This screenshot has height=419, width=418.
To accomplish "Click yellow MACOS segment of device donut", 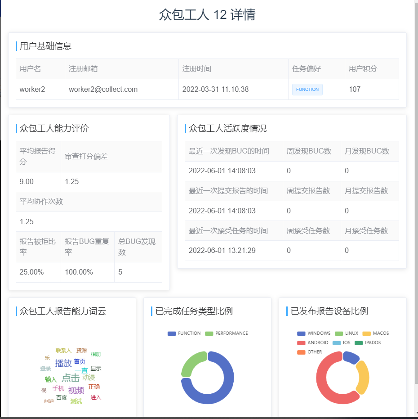I will point(364,377).
